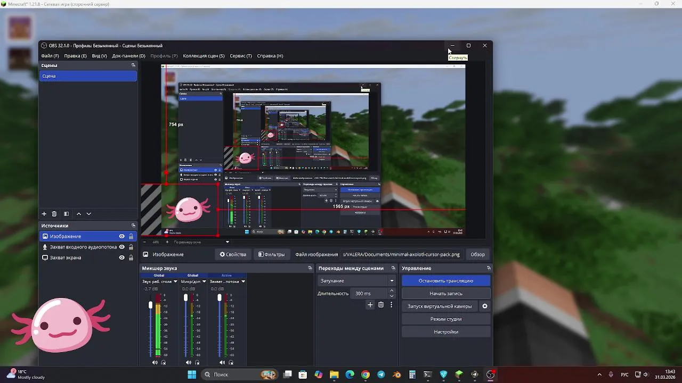This screenshot has width=682, height=383.
Task: Open virtual camera settings gear icon
Action: 485,306
